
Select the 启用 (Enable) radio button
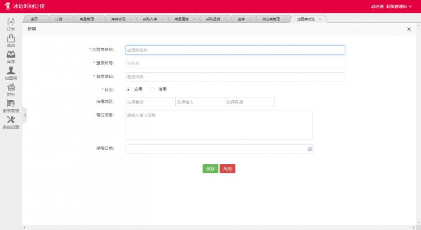pyautogui.click(x=128, y=90)
